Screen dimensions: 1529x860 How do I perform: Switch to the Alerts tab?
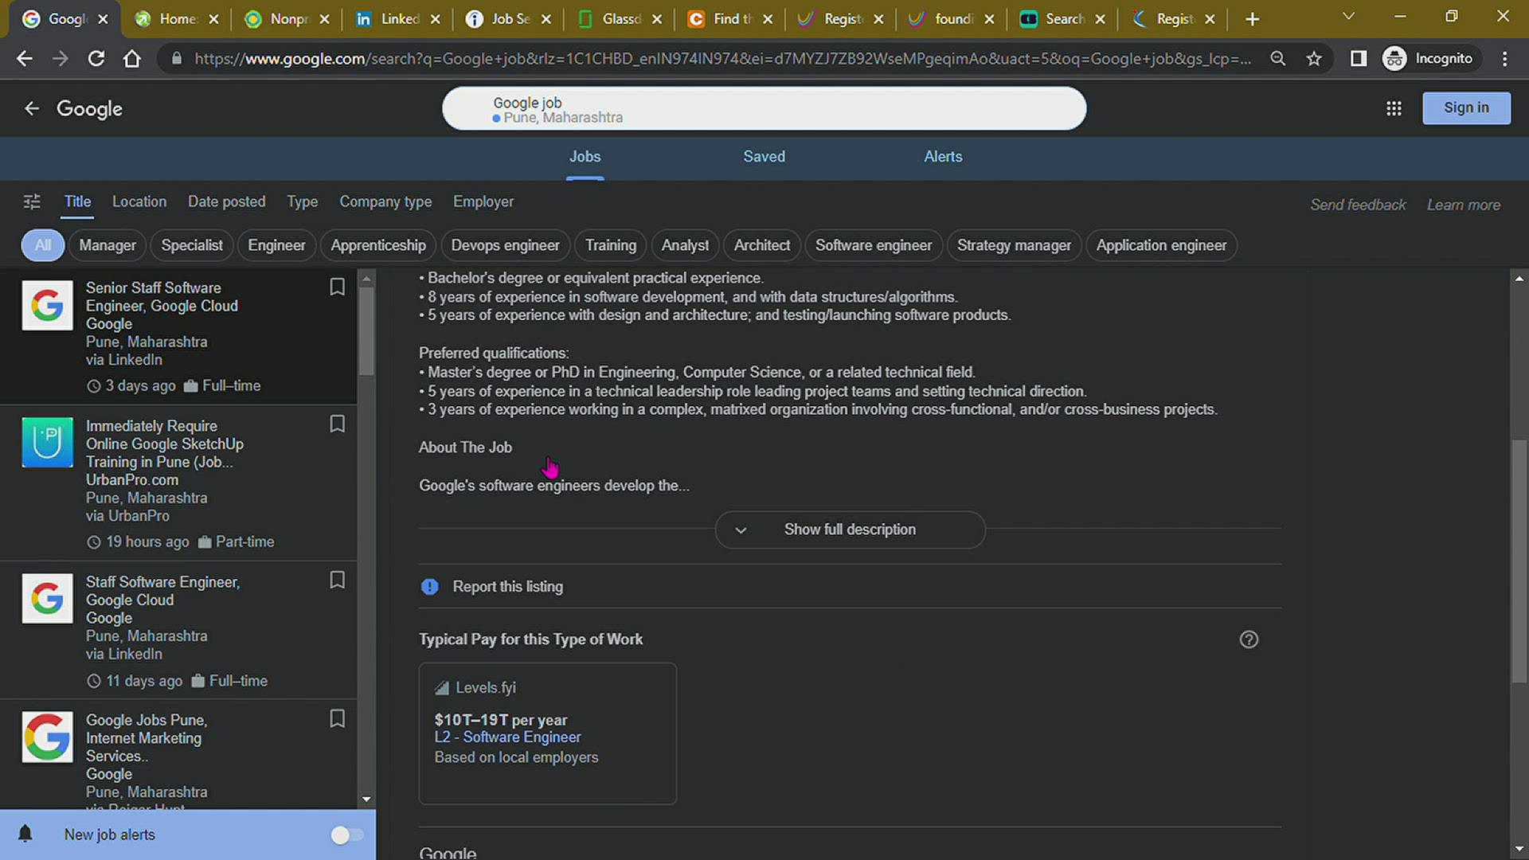(943, 157)
